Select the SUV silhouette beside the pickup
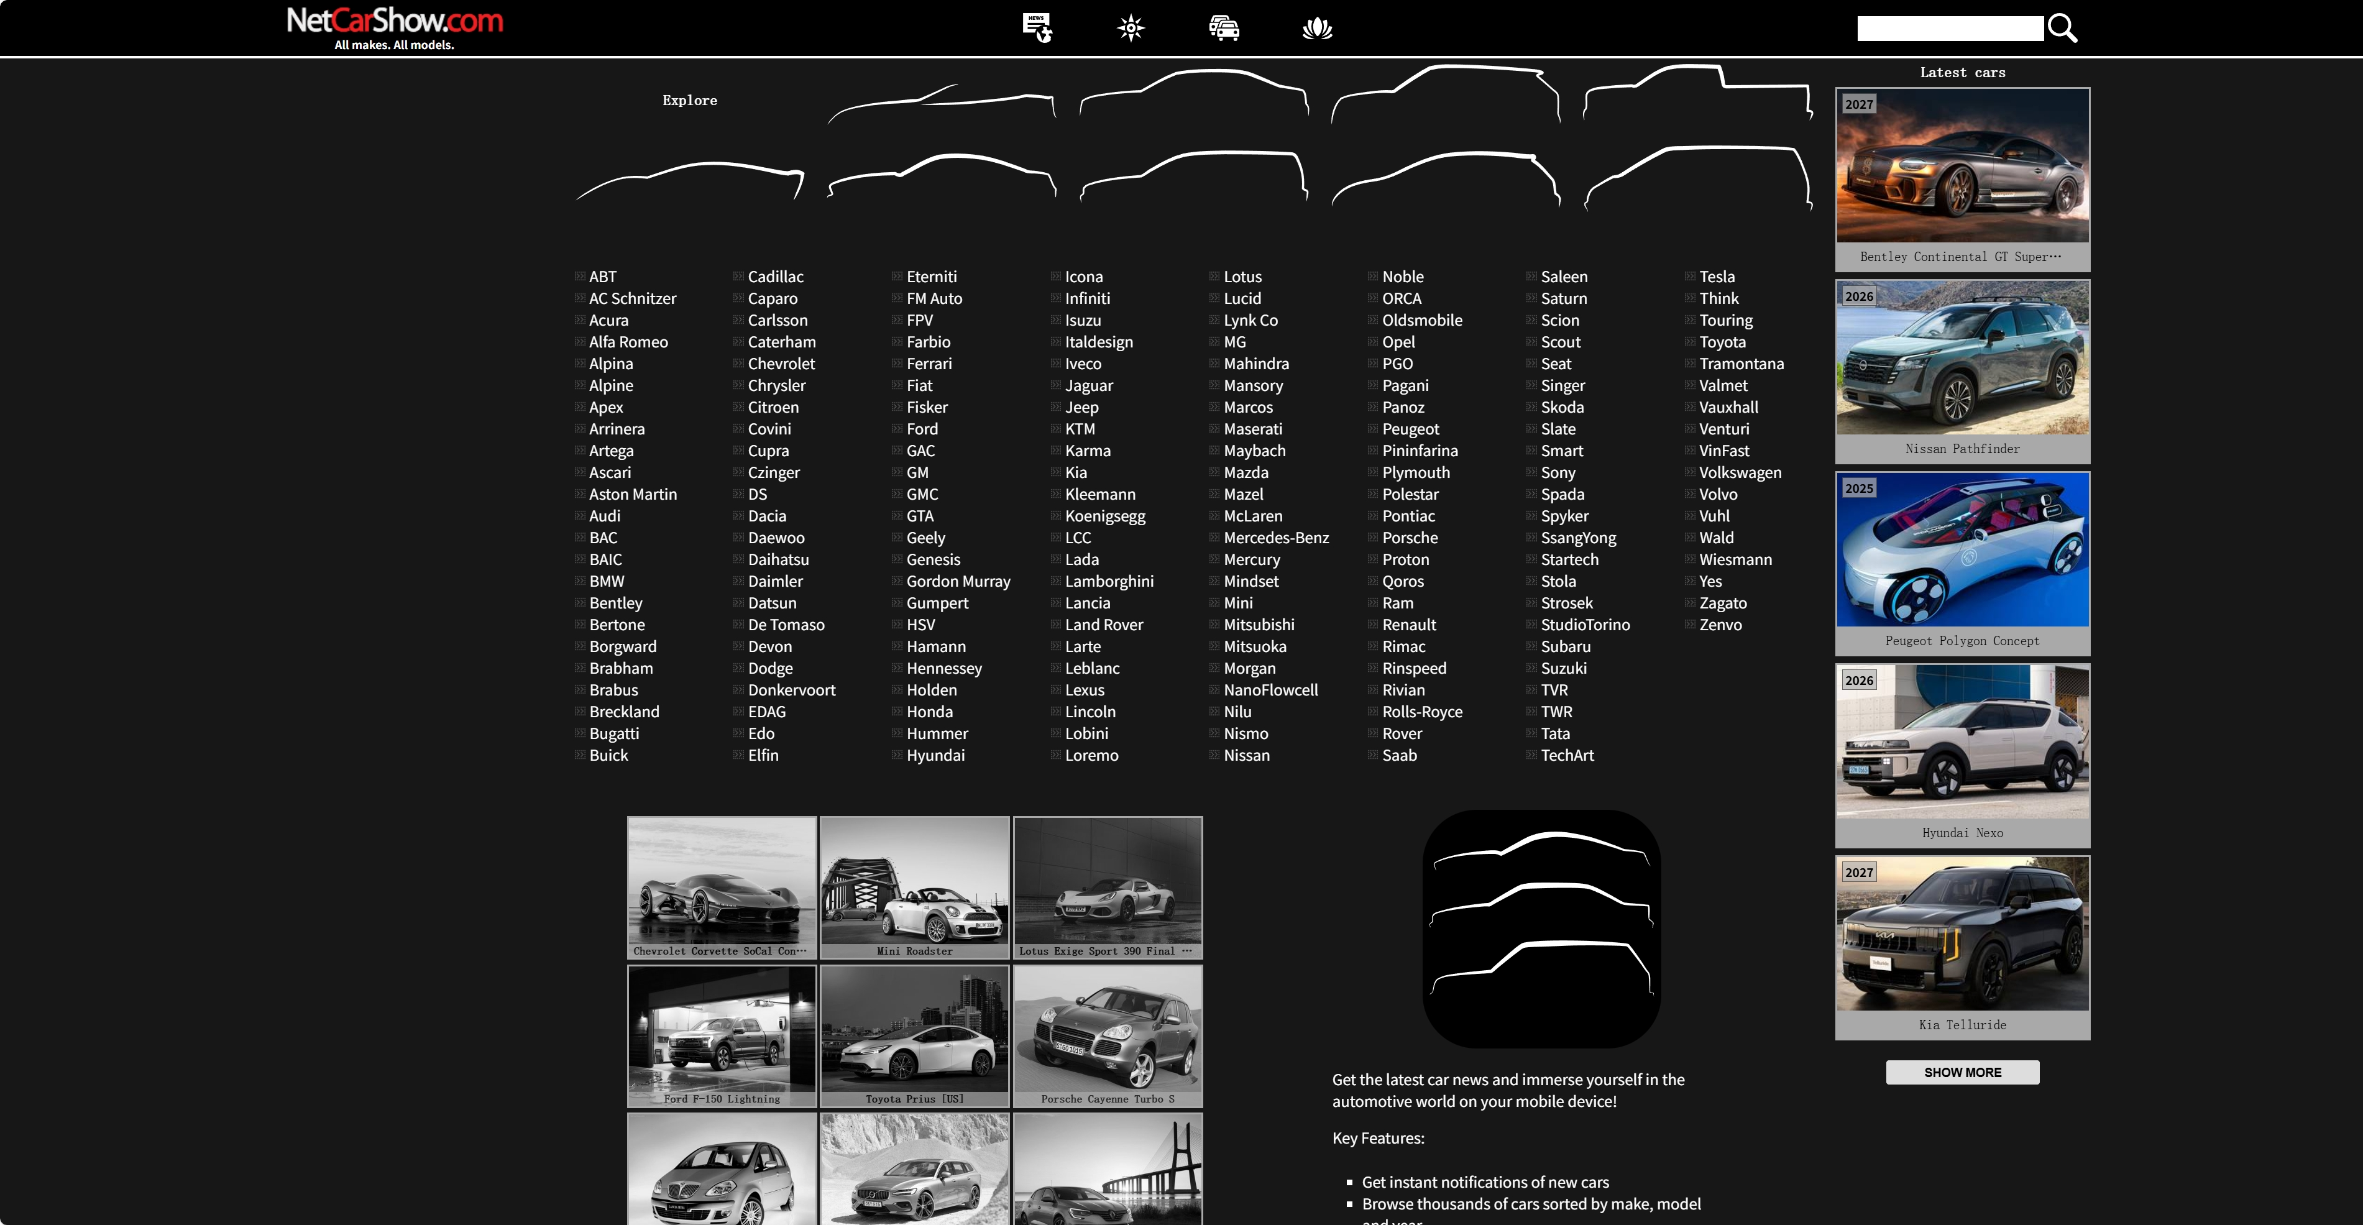The image size is (2363, 1225). [x=1446, y=94]
